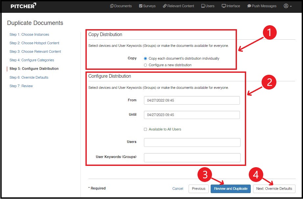Screen dimensions: 303x199
Task: Click the From date field
Action: 192,100
